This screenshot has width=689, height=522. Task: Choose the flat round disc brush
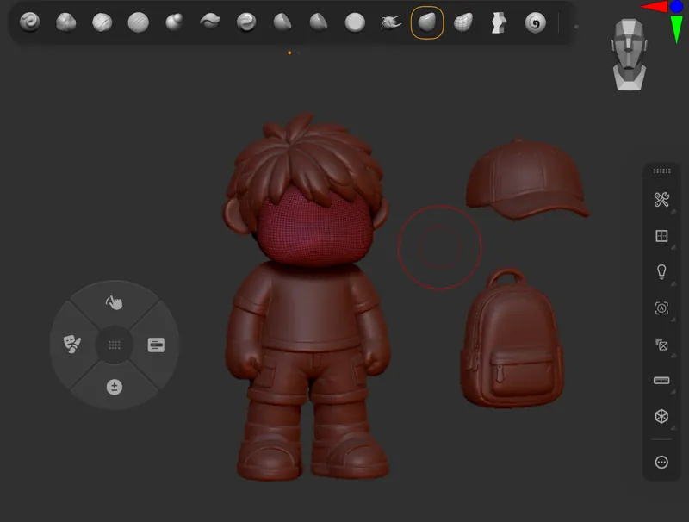[x=355, y=22]
